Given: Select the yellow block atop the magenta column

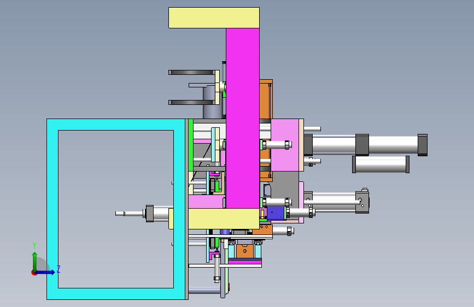Looking at the screenshot, I should coord(214,18).
